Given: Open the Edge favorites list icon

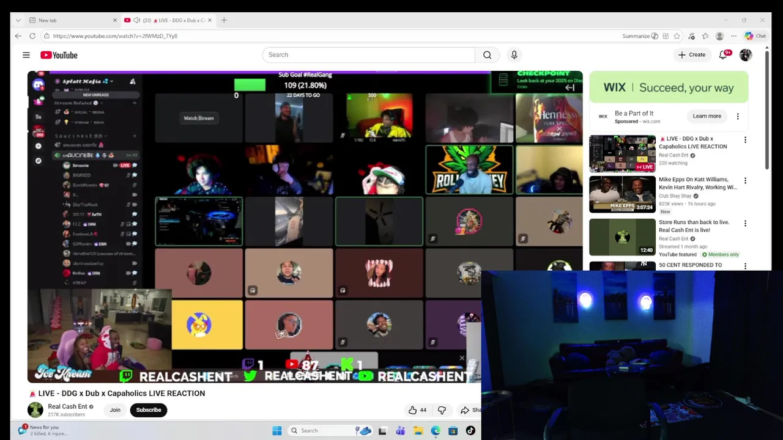Looking at the screenshot, I should [705, 36].
